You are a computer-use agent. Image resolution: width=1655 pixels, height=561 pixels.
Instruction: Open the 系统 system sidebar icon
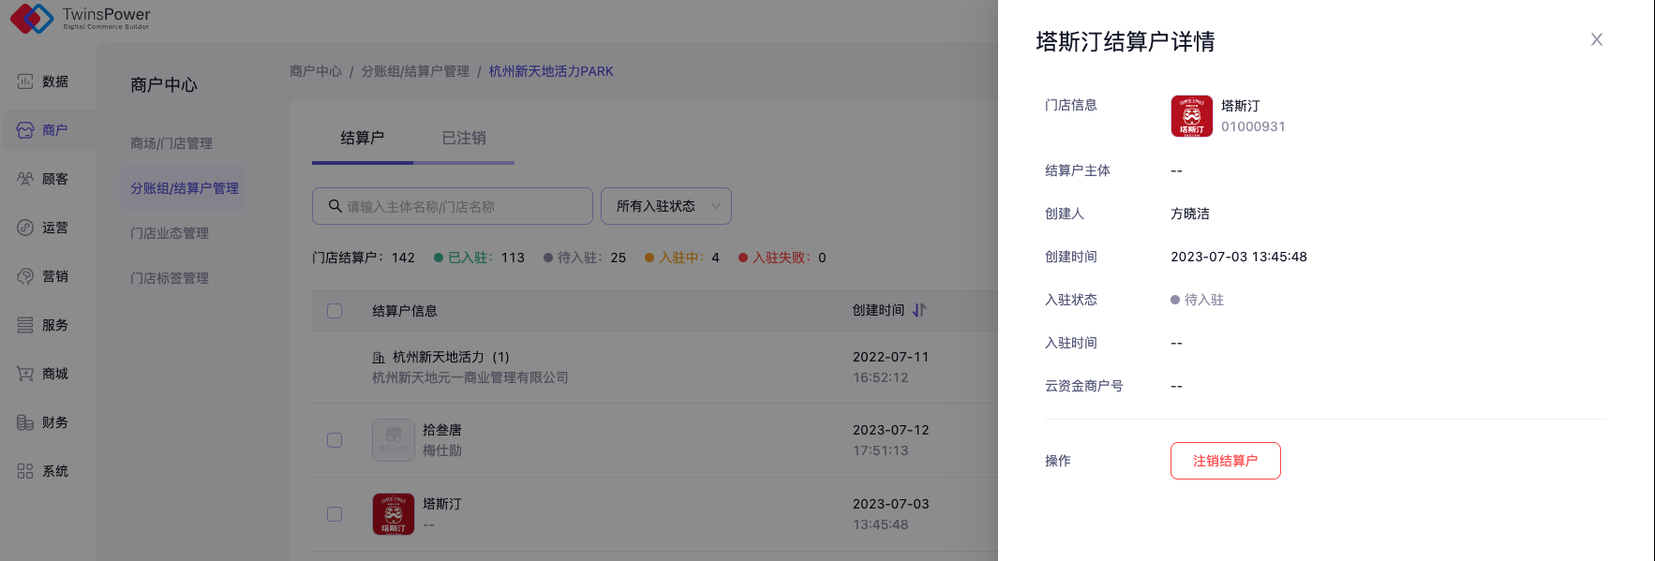coord(25,471)
